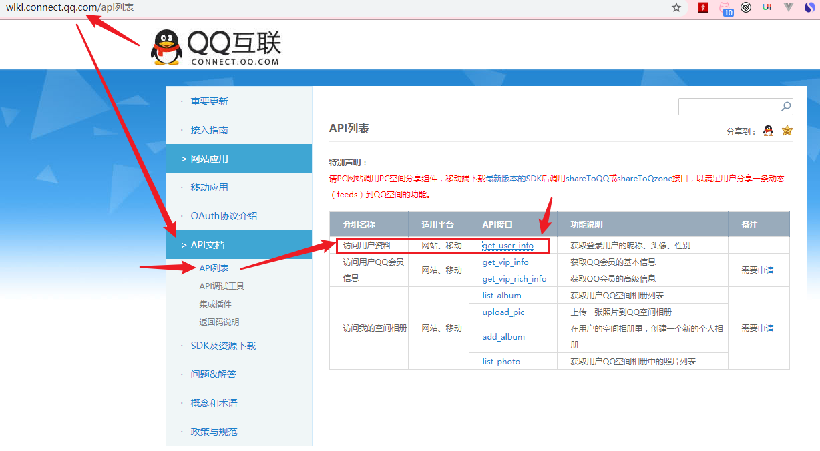Select 网站应用 in the sidebar
The image size is (820, 451).
[209, 158]
